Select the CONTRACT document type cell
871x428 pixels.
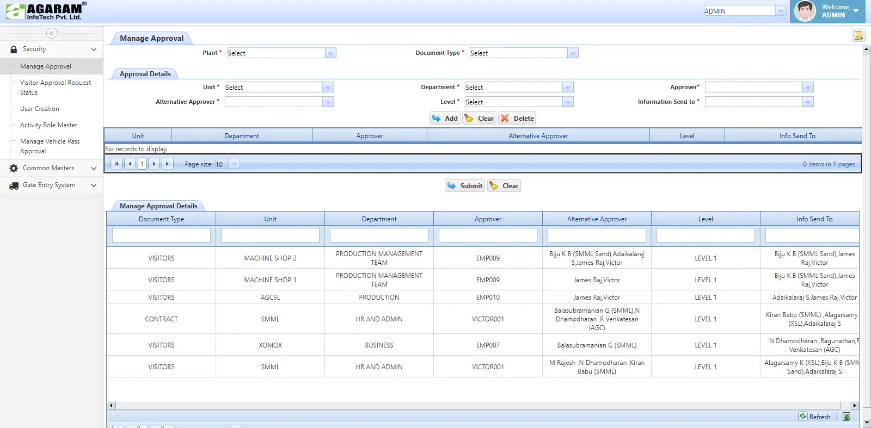pyautogui.click(x=161, y=319)
